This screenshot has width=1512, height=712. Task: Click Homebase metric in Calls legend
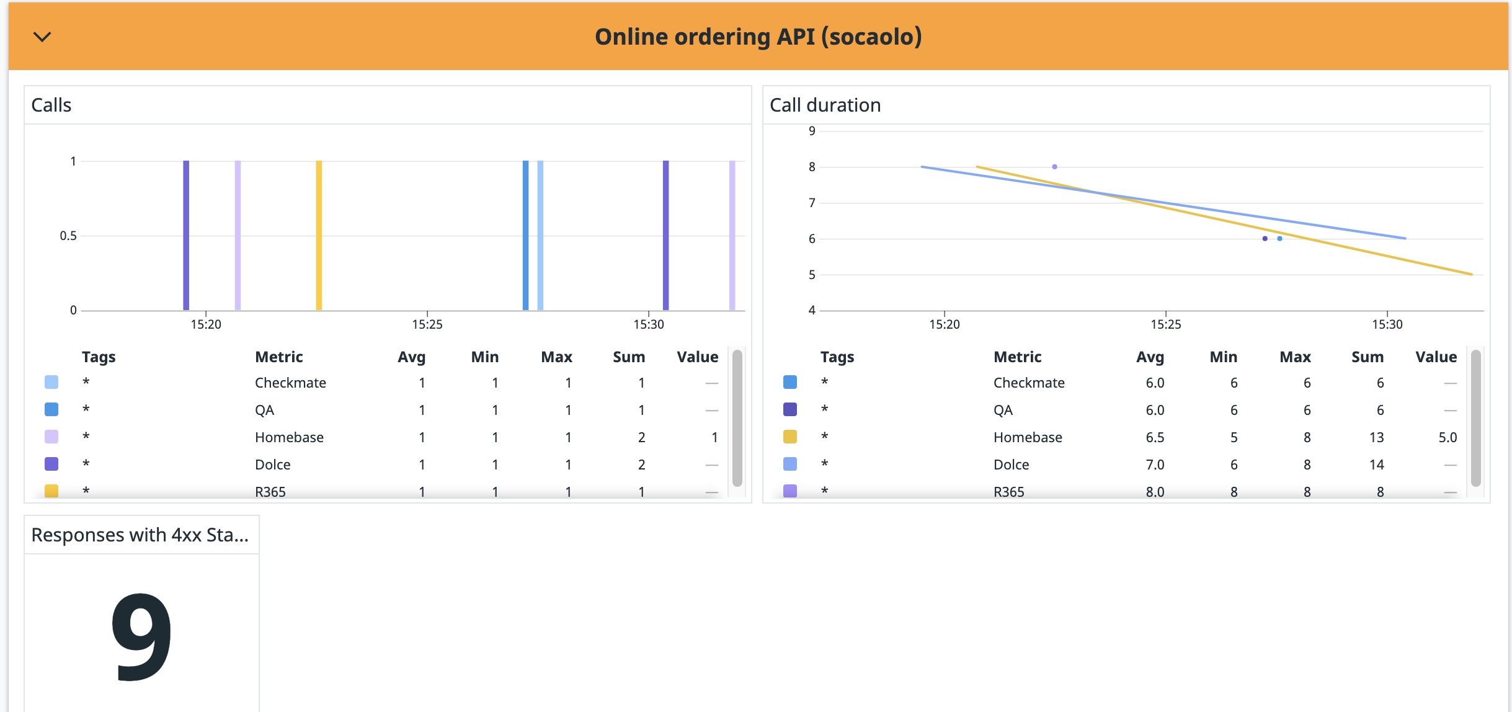(x=289, y=437)
